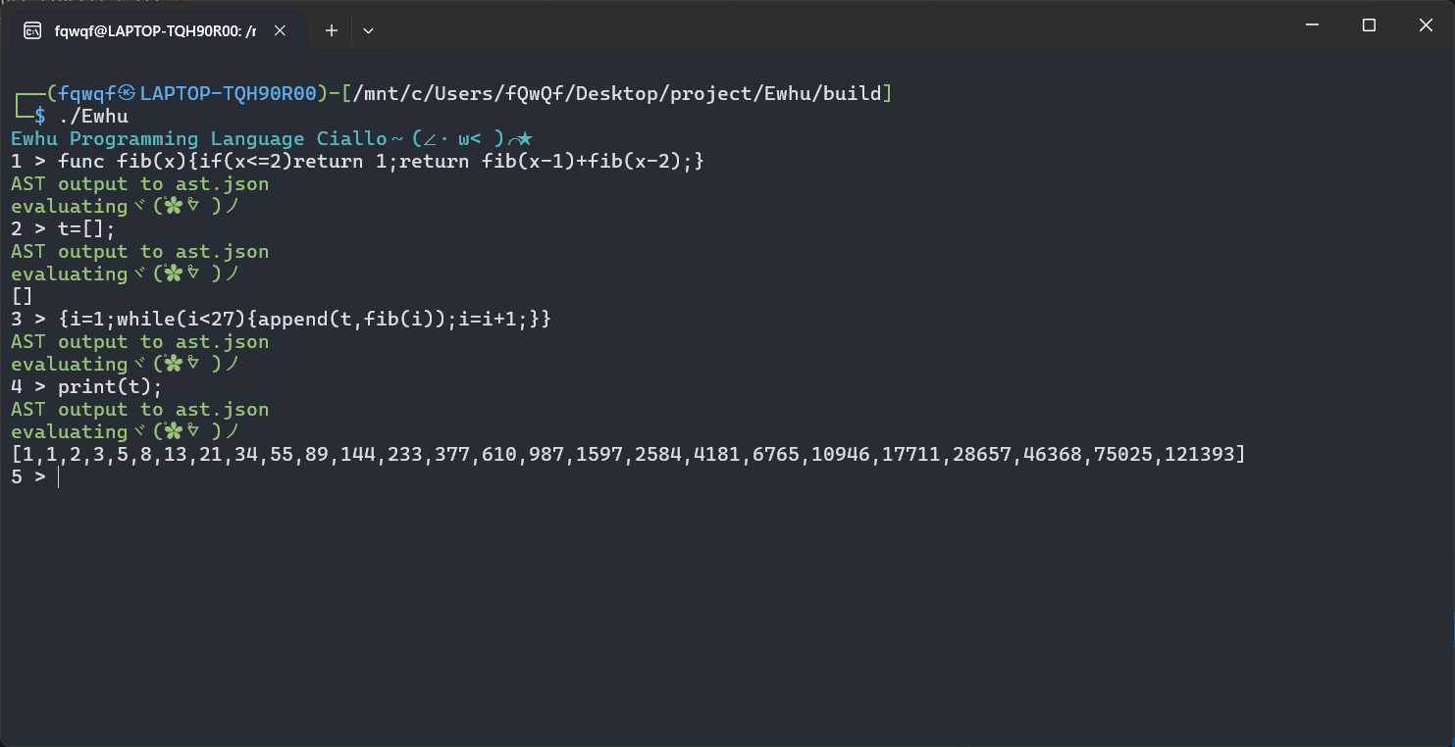Select the fqwqf@LAPTOP-TQH90R00 tab title

click(155, 30)
